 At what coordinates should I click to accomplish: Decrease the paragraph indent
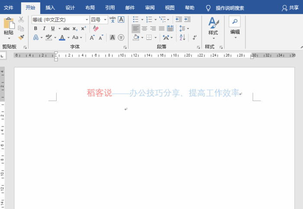click(x=179, y=19)
